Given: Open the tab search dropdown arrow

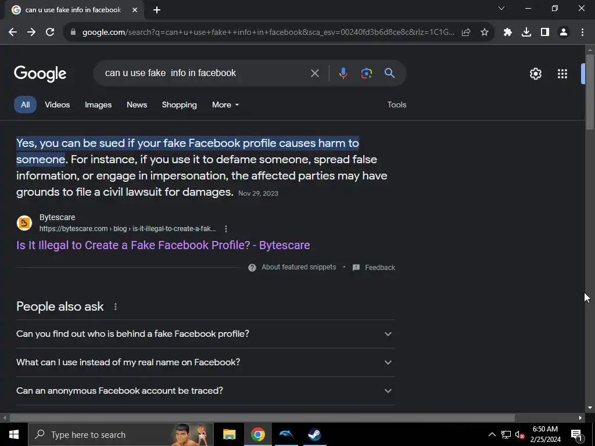Looking at the screenshot, I should (x=501, y=8).
